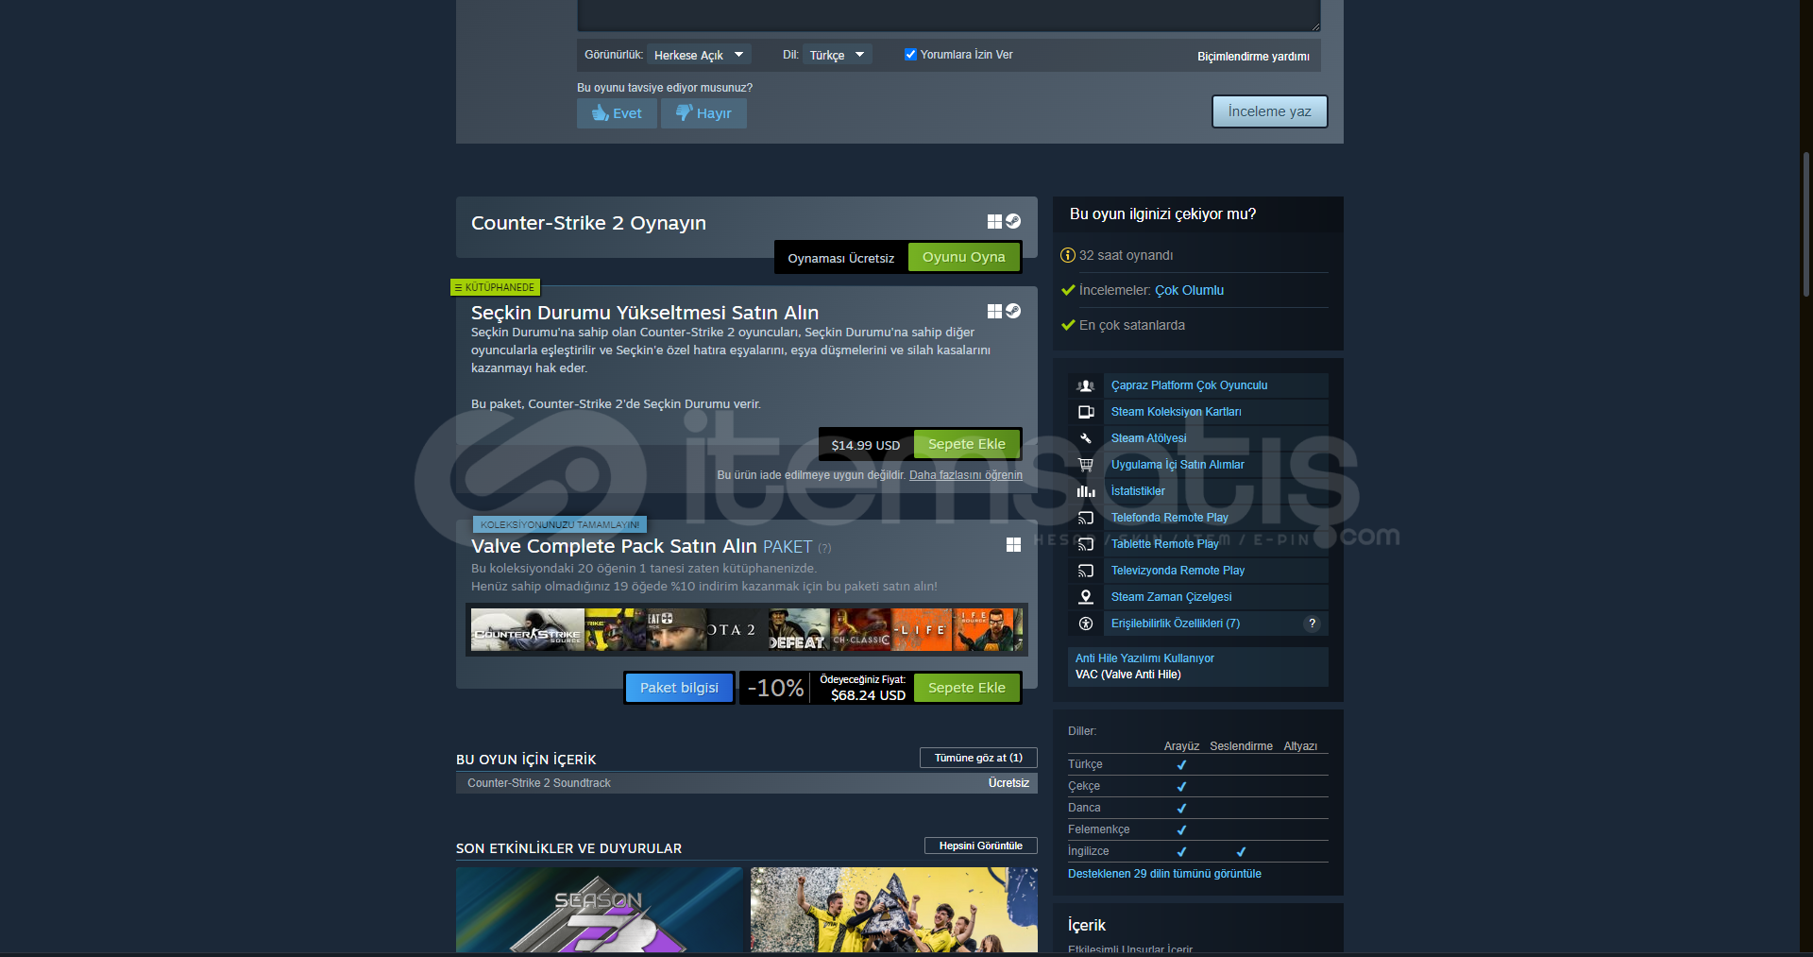Click the Counter-Strike Source pack thumbnail
Screen dimensions: 1813x957
tap(528, 630)
